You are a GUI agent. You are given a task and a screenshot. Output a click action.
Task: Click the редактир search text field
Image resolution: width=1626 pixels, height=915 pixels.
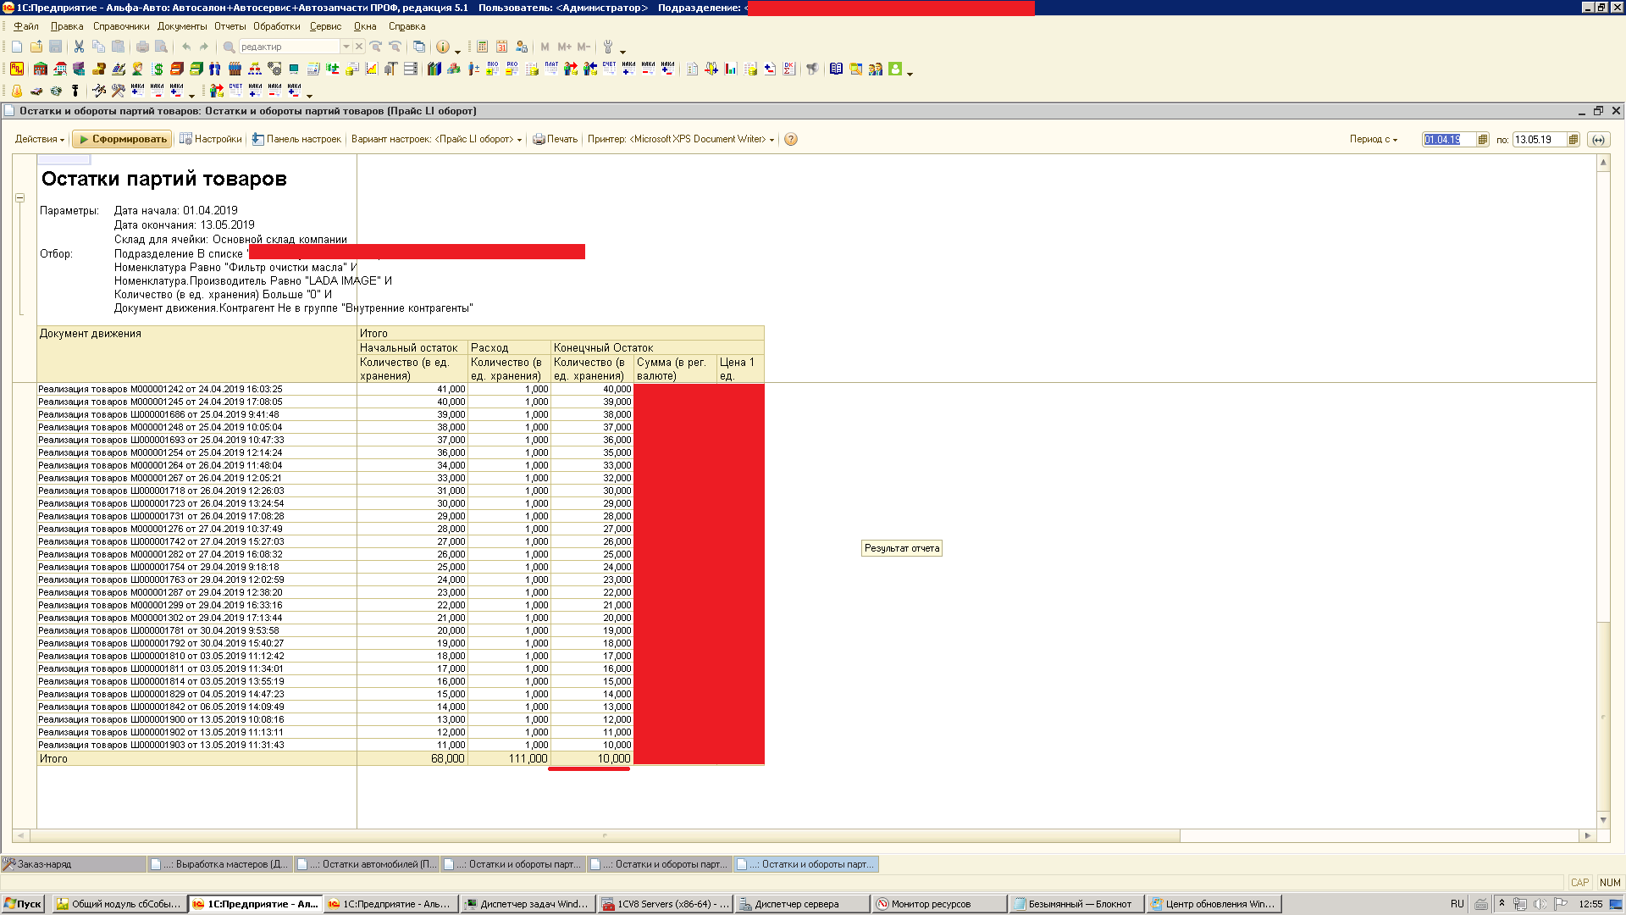click(x=289, y=47)
